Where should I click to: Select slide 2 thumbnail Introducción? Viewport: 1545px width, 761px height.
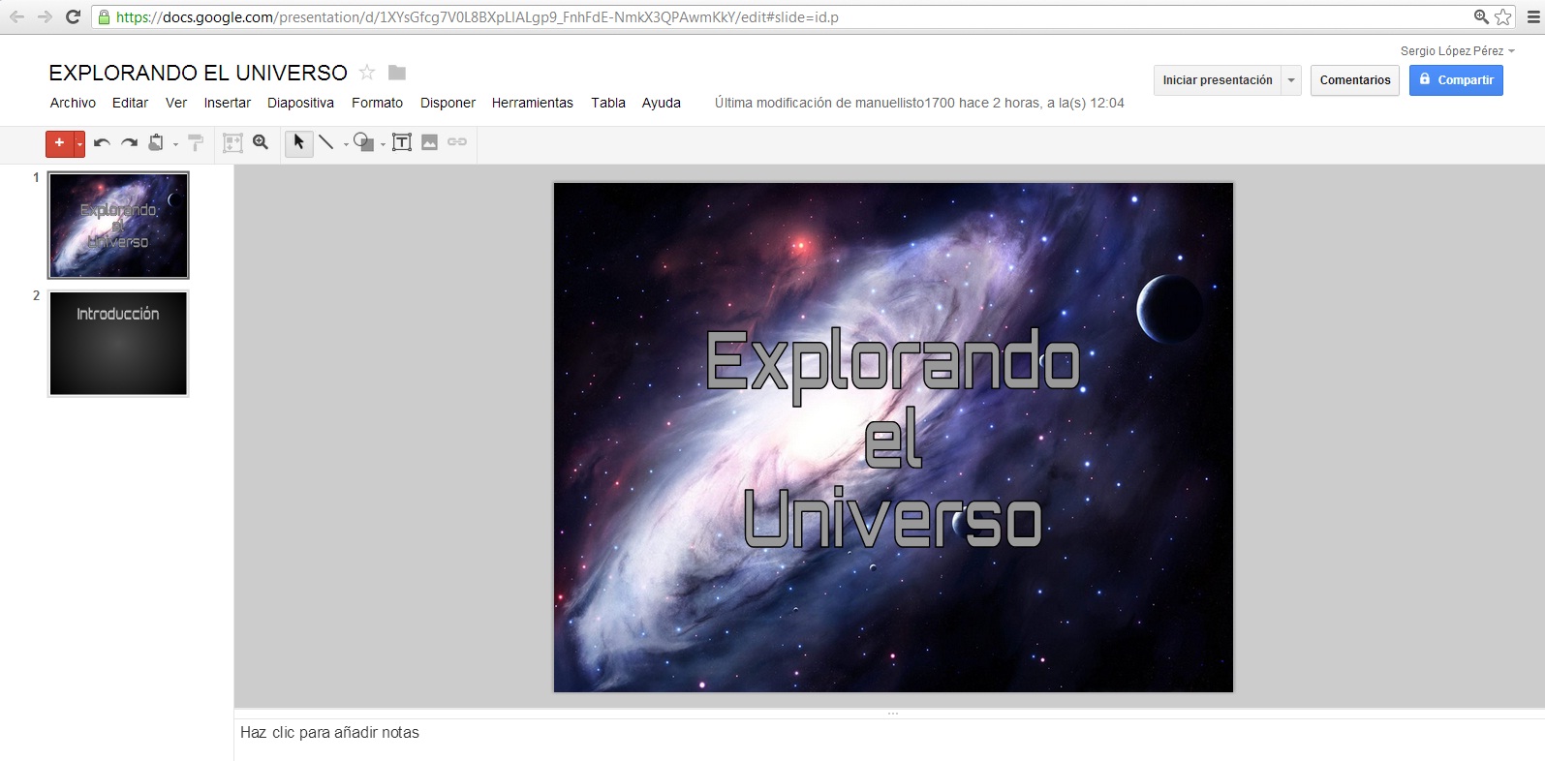[x=118, y=343]
